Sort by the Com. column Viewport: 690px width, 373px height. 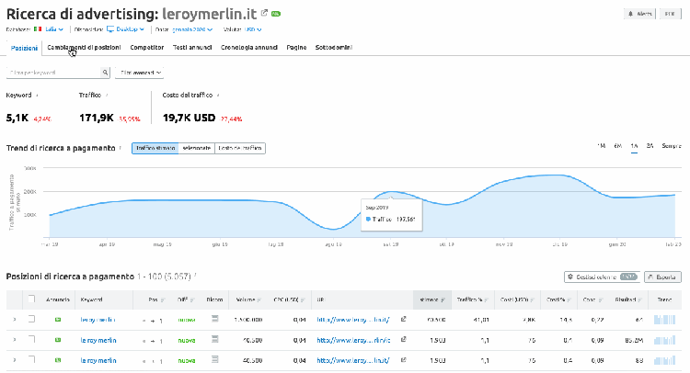click(x=592, y=300)
